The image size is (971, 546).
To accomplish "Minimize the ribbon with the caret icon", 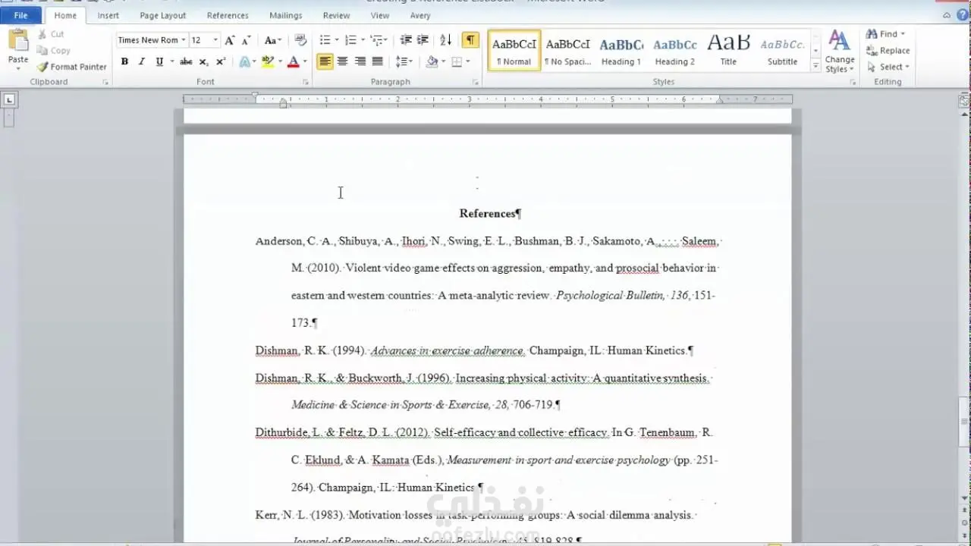I will (947, 15).
